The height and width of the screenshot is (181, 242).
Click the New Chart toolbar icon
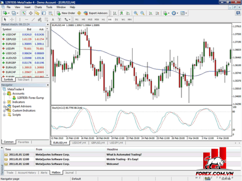pos(6,13)
